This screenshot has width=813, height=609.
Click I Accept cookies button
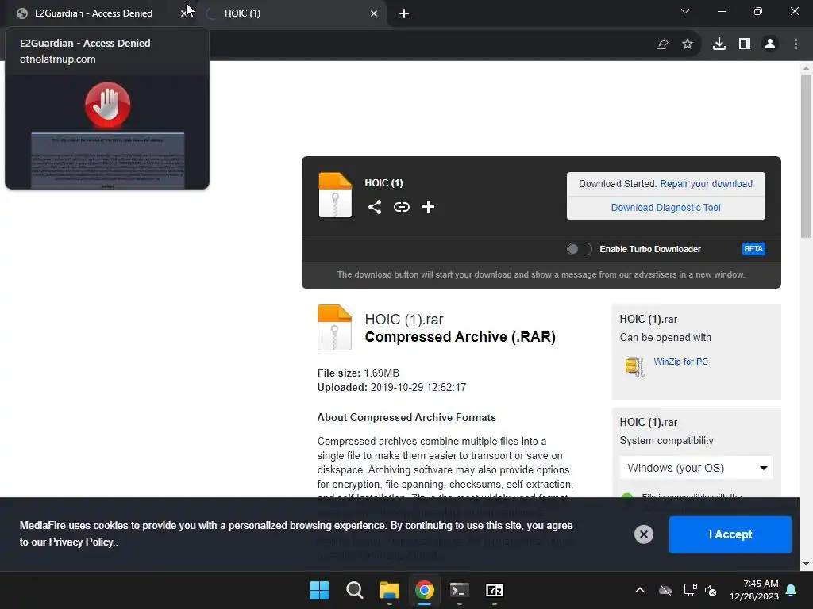(730, 534)
